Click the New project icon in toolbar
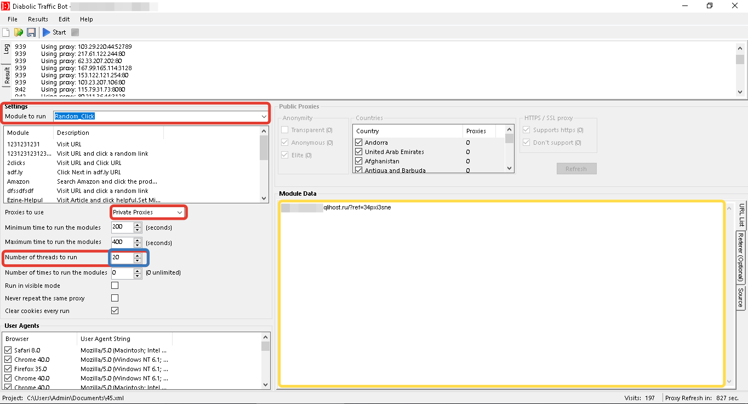This screenshot has width=748, height=404. pyautogui.click(x=6, y=32)
